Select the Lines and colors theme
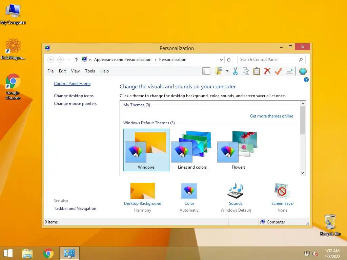Screen dimensions: 347x260 pos(192,150)
